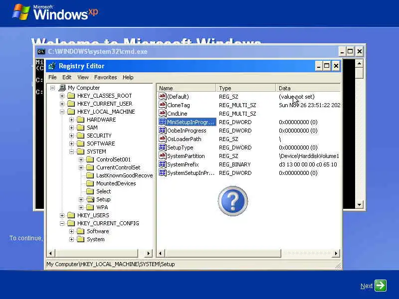Click the SystemSetupInProgress DWORD icon

tap(163, 172)
